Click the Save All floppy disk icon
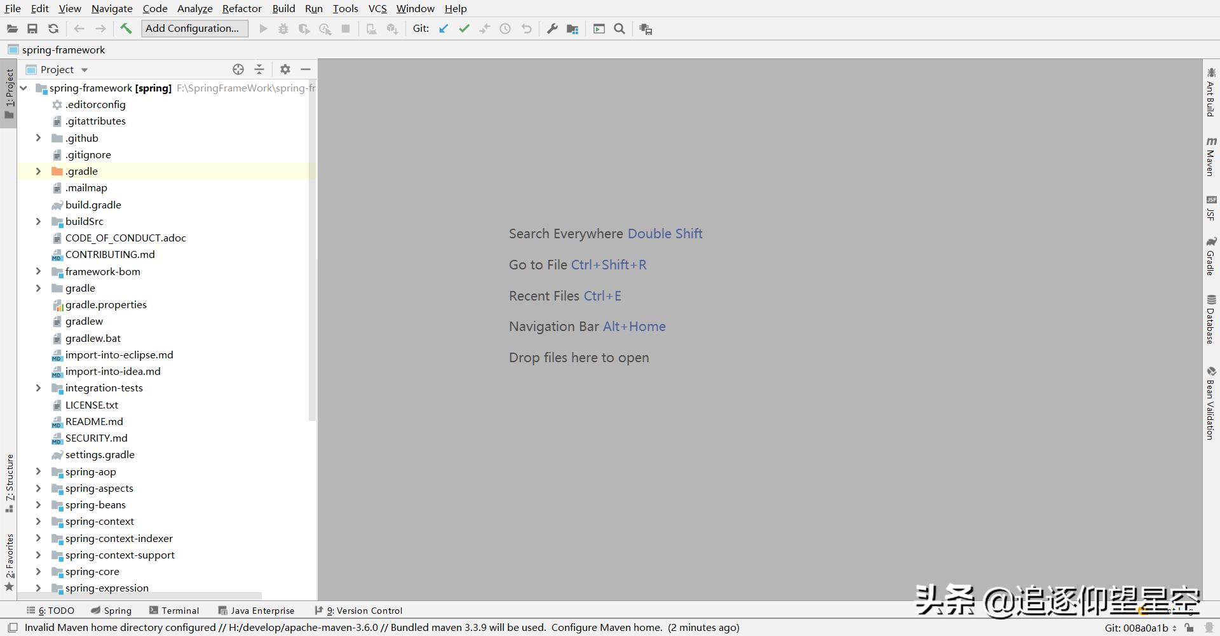 coord(32,29)
